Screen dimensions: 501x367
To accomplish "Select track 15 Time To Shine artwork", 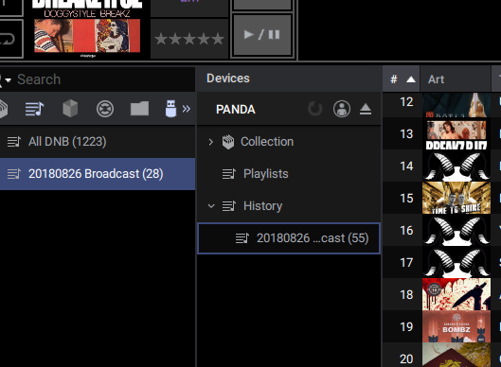I will [456, 198].
